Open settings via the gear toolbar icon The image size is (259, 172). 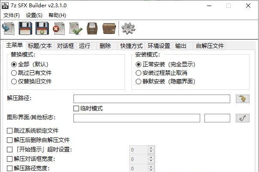click(128, 29)
